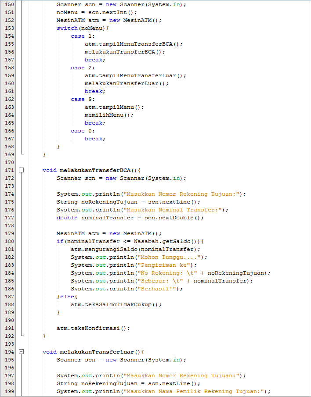
Task: Click atm.teksKonfirmasi() call
Action: tap(93, 329)
